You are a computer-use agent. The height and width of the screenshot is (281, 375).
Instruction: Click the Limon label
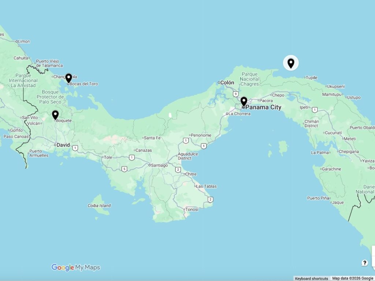point(24,41)
